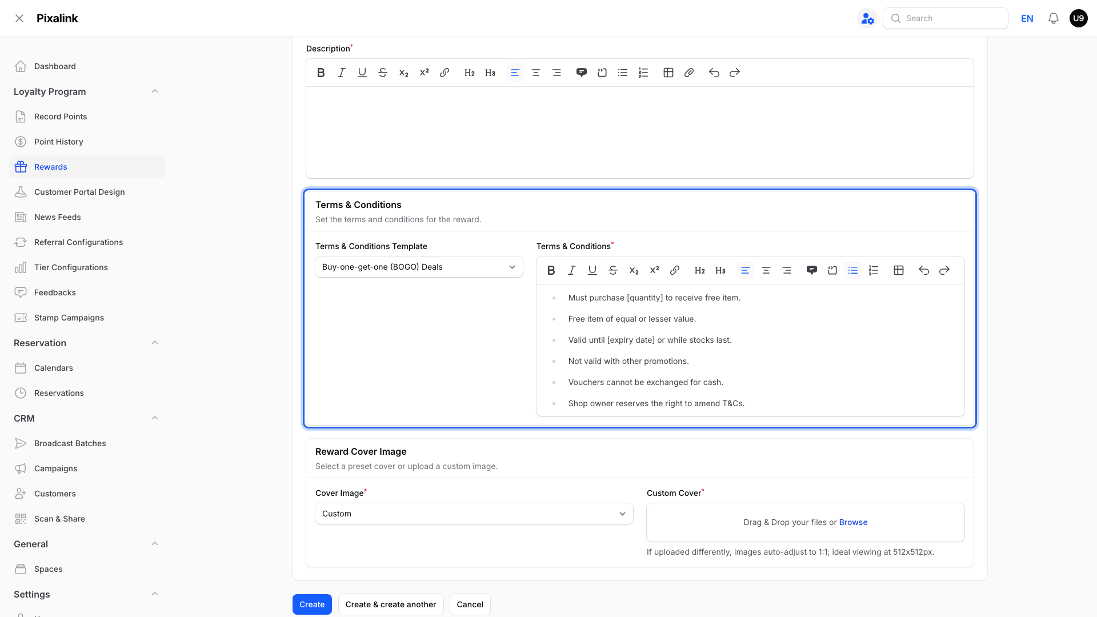Click inside Description text area
Viewport: 1097px width, 617px height.
coord(640,133)
